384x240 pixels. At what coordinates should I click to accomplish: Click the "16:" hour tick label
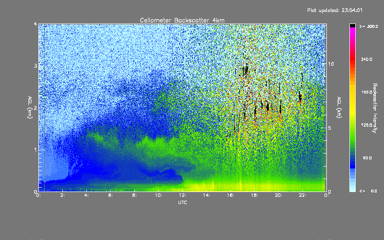pos(230,195)
